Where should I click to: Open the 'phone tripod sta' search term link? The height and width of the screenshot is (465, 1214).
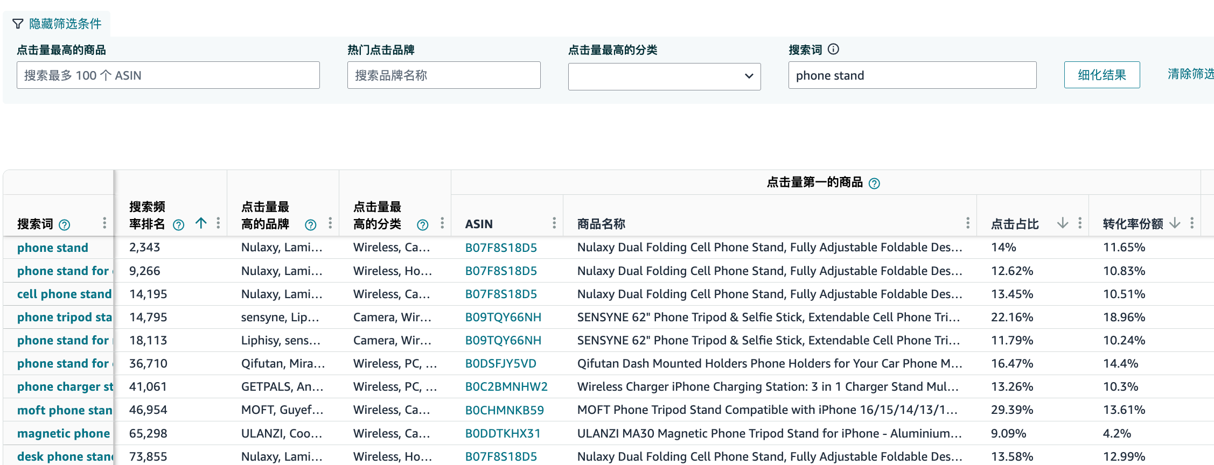click(64, 317)
